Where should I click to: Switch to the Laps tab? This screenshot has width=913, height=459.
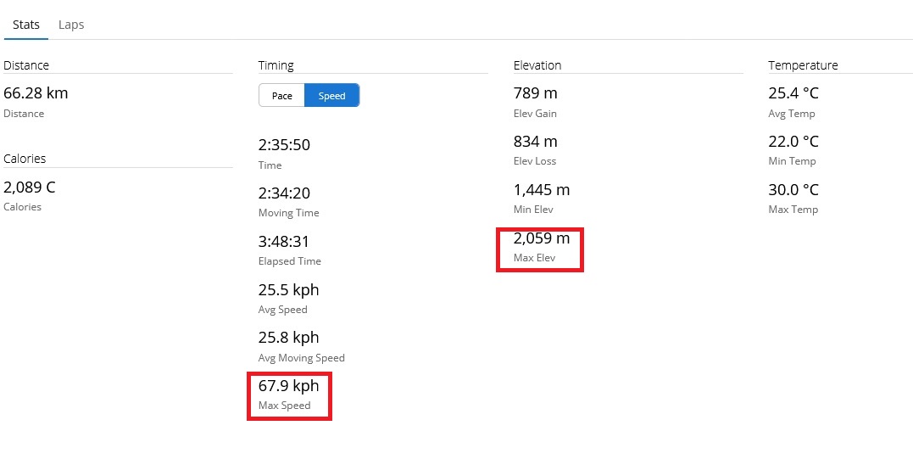(x=71, y=25)
